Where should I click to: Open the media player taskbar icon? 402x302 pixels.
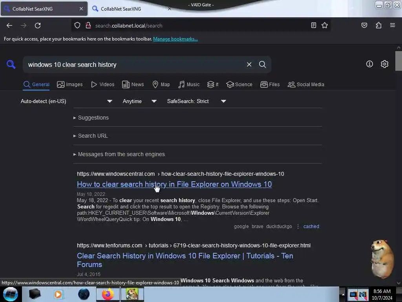58,294
